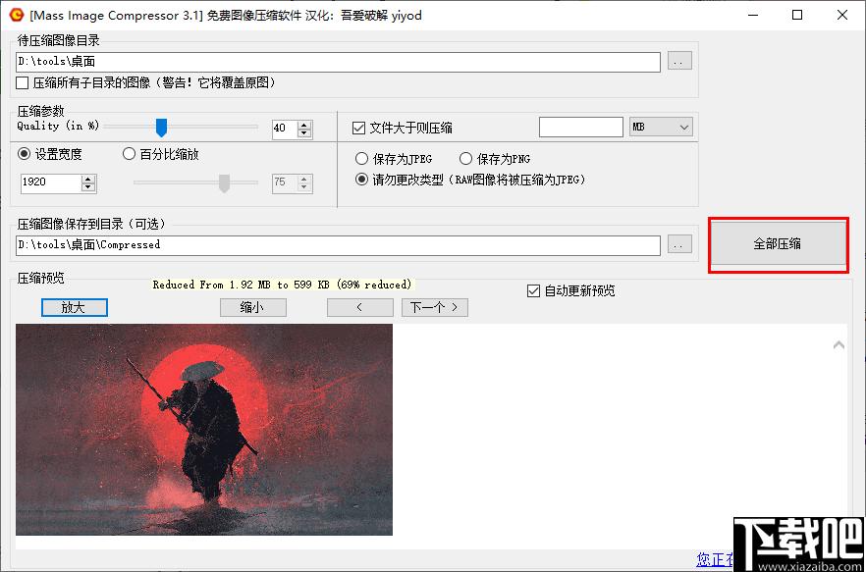This screenshot has width=866, height=572.
Task: Increase percent 75 value with up arrow
Action: (x=304, y=179)
